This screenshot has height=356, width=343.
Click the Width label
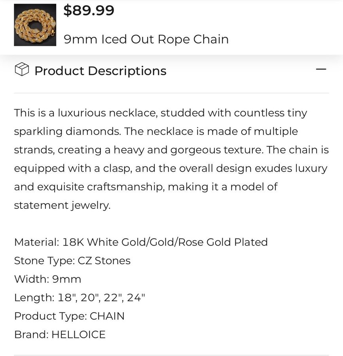click(x=31, y=279)
